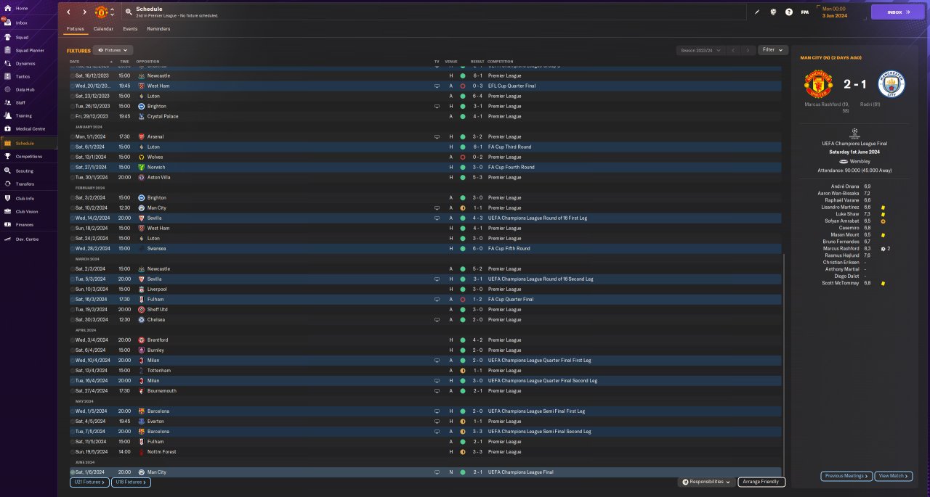Click the pencil edit icon
Image resolution: width=930 pixels, height=497 pixels.
(x=757, y=12)
